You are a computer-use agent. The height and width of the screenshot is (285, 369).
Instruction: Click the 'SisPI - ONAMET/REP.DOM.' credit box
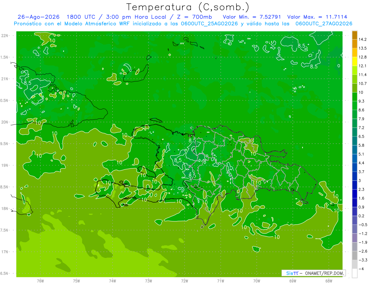pos(313,273)
